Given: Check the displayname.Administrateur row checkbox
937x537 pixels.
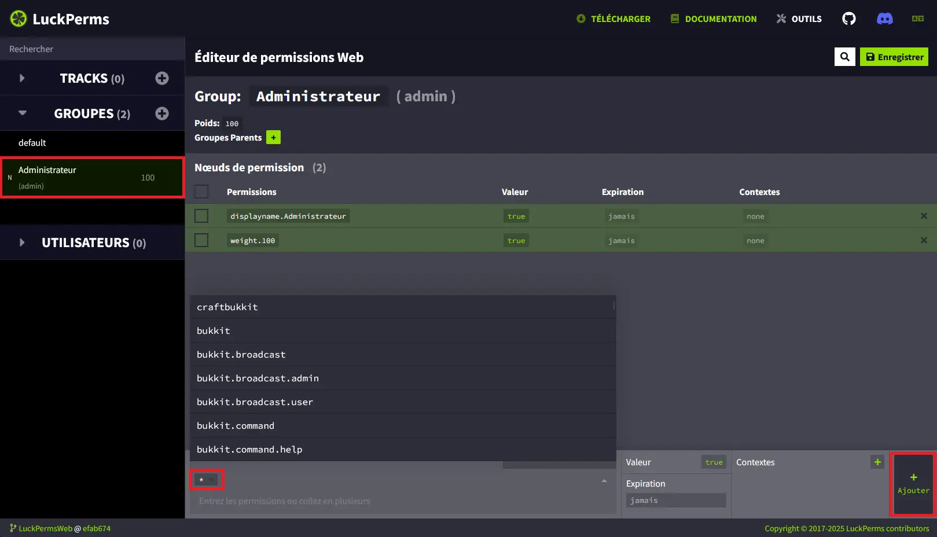Looking at the screenshot, I should pos(201,216).
